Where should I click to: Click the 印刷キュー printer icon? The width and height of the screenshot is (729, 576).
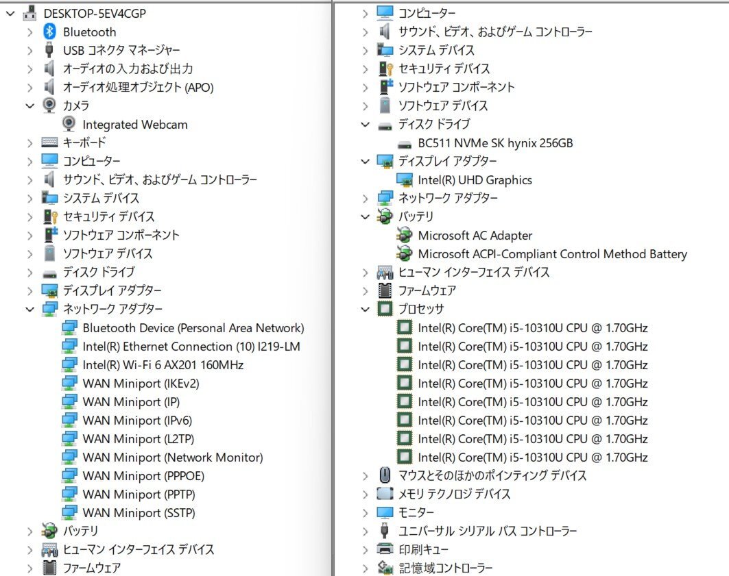[x=385, y=549]
